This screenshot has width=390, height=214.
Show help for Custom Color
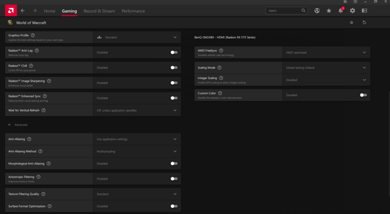pos(220,93)
